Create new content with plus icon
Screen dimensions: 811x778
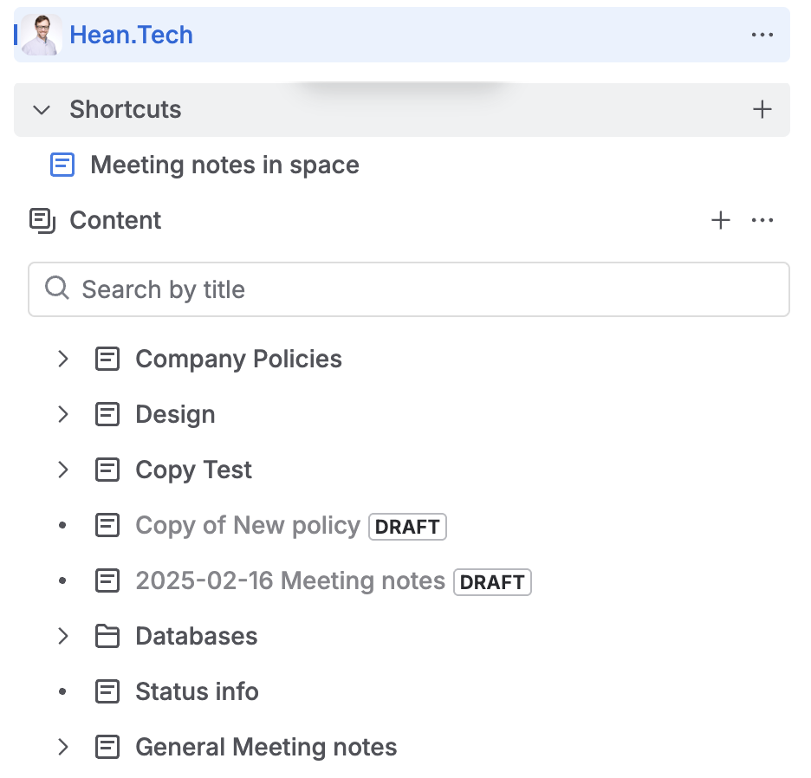(x=720, y=221)
